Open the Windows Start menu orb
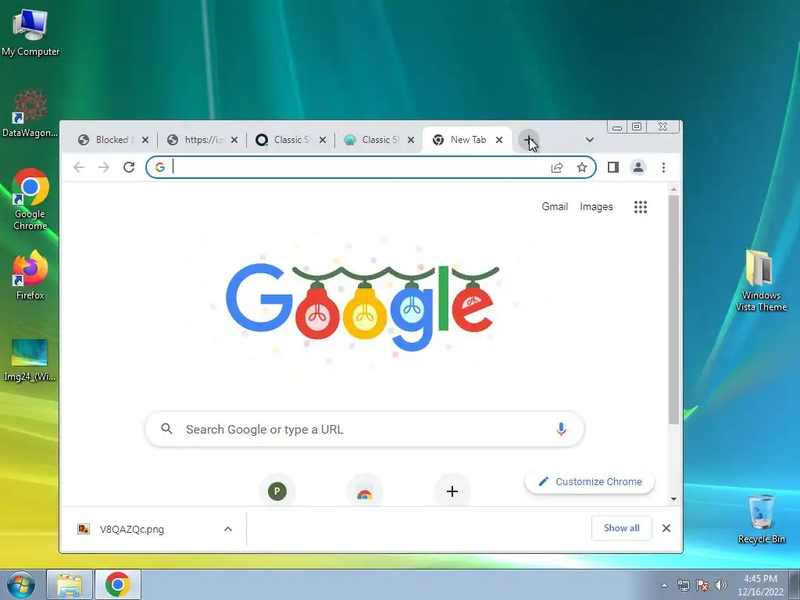 point(20,584)
